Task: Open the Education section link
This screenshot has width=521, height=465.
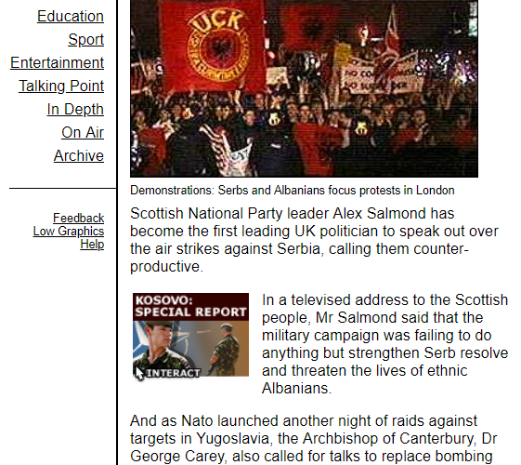Action: [x=71, y=17]
